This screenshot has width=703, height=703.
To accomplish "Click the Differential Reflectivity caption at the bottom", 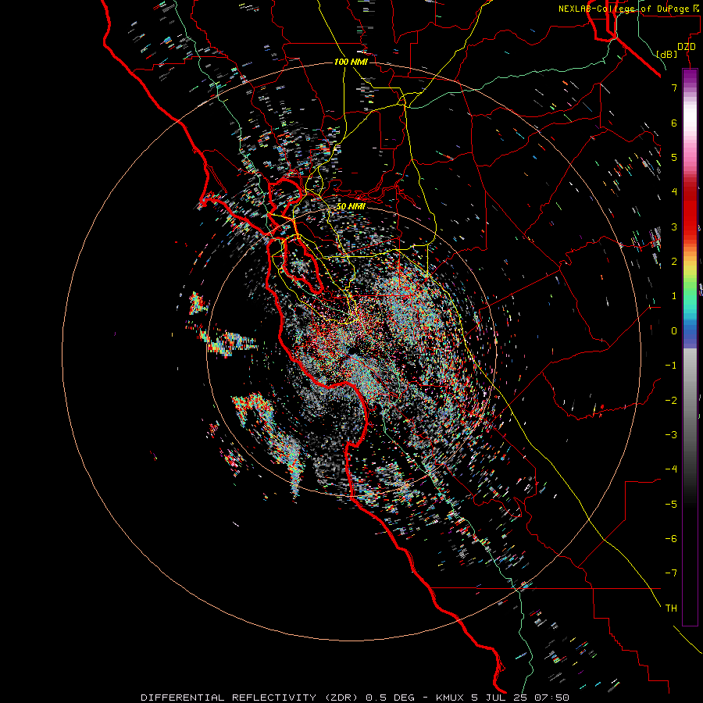I will tap(355, 698).
